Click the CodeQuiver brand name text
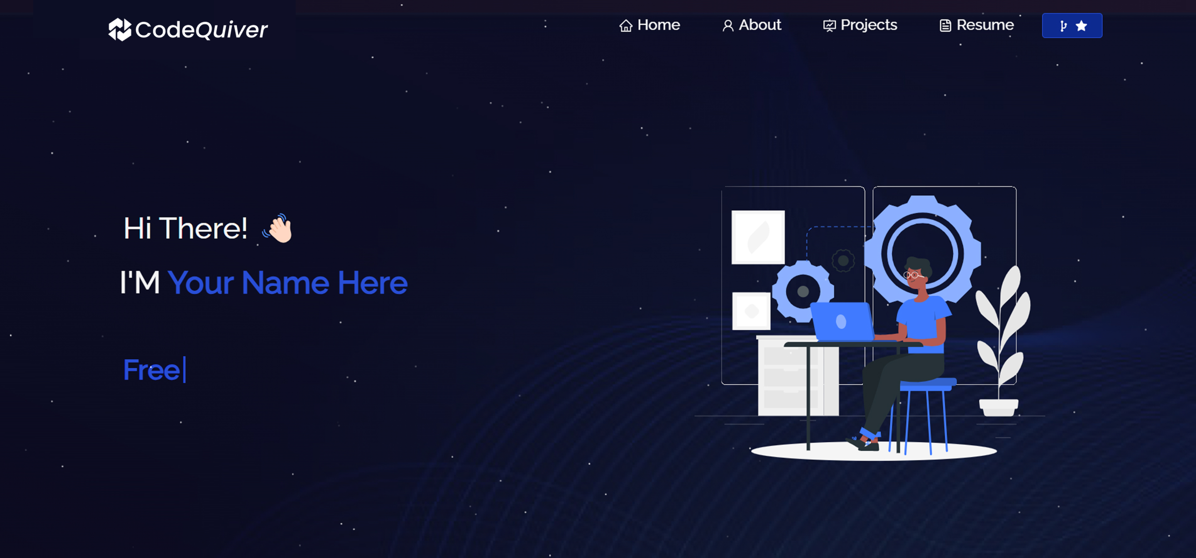The image size is (1196, 558). 201,30
